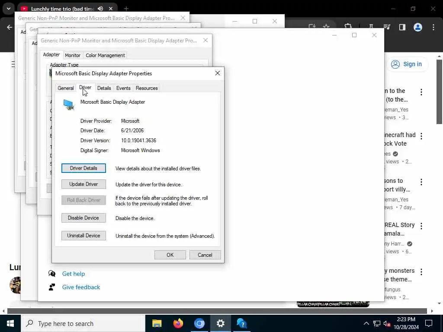This screenshot has width=443, height=332.
Task: Confirm with OK in adapter properties
Action: [170, 255]
